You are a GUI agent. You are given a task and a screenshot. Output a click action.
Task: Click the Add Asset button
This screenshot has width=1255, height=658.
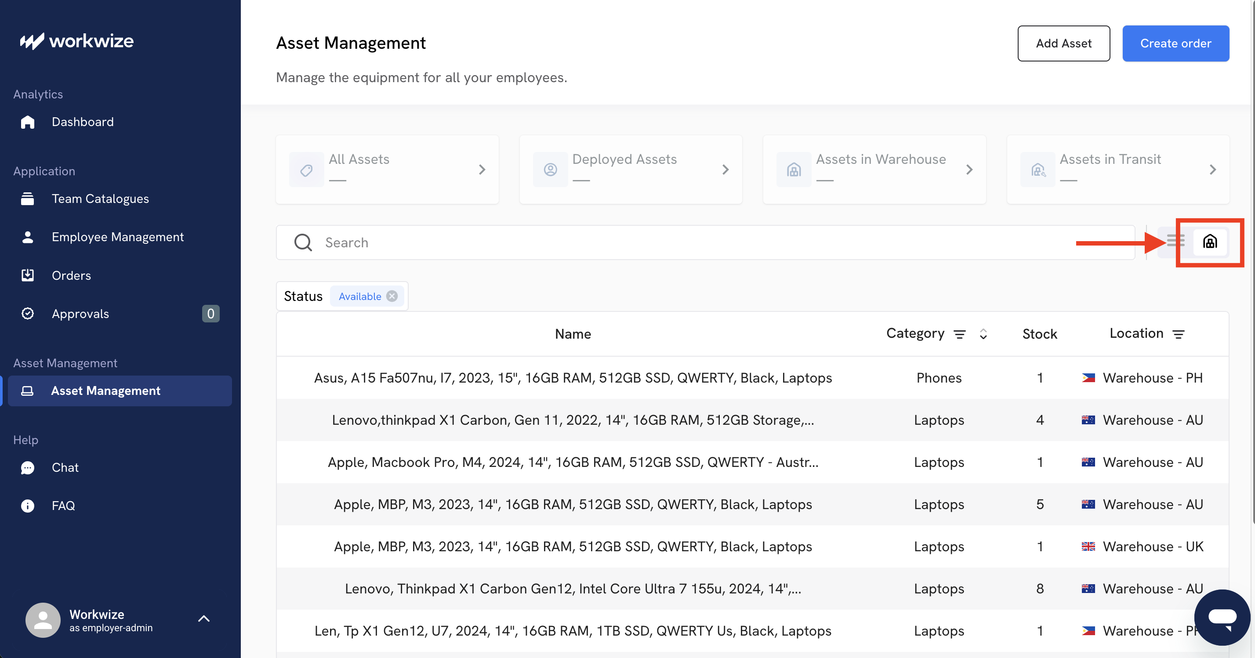[x=1063, y=43]
